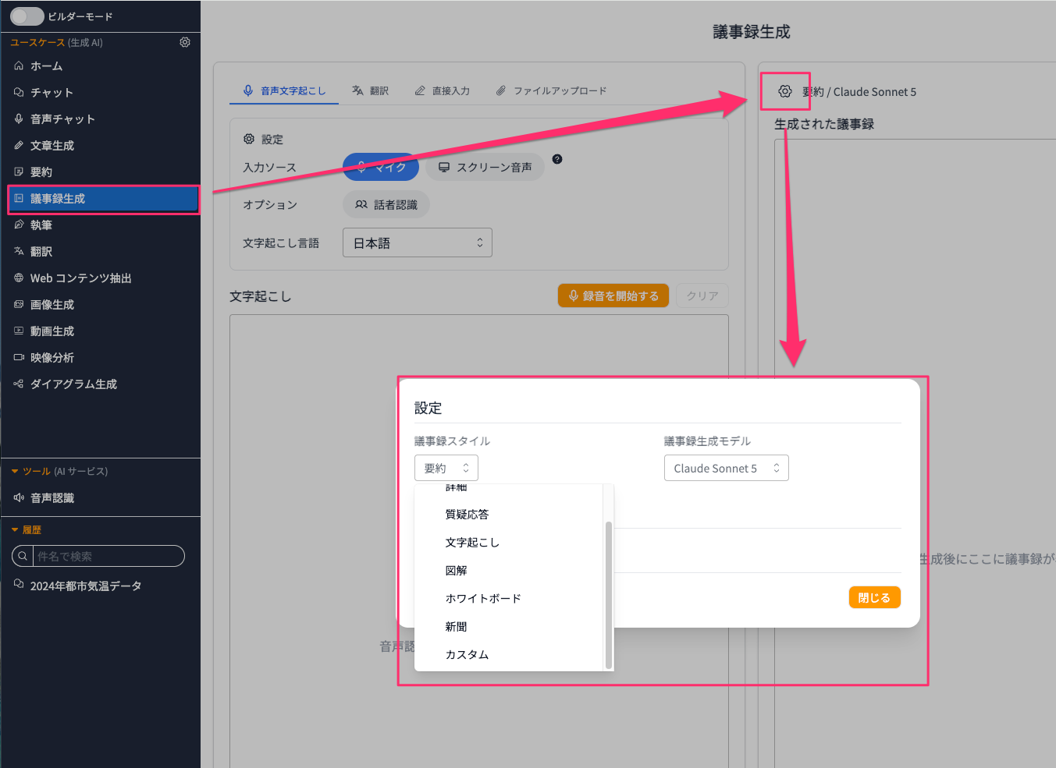Click the チャット bubble icon
The width and height of the screenshot is (1056, 768).
pyautogui.click(x=19, y=92)
